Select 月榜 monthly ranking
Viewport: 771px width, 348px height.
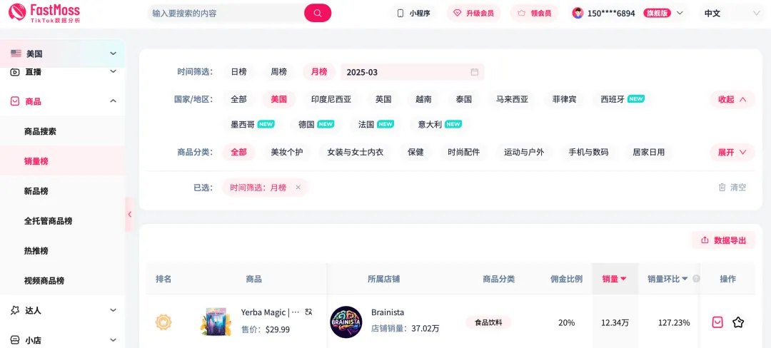pos(318,72)
